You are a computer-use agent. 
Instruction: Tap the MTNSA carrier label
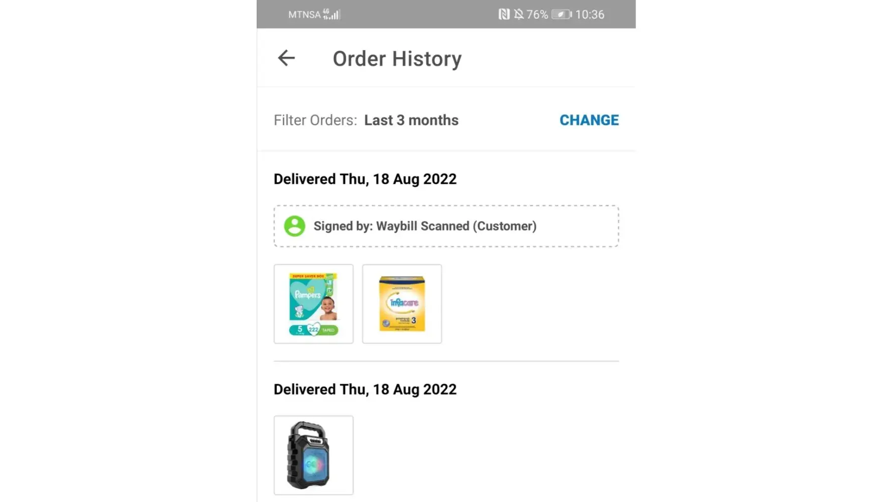[x=304, y=15]
